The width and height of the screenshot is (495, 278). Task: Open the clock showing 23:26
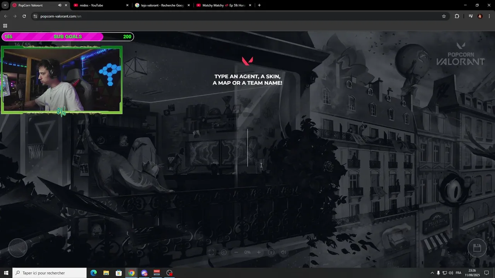point(472,273)
